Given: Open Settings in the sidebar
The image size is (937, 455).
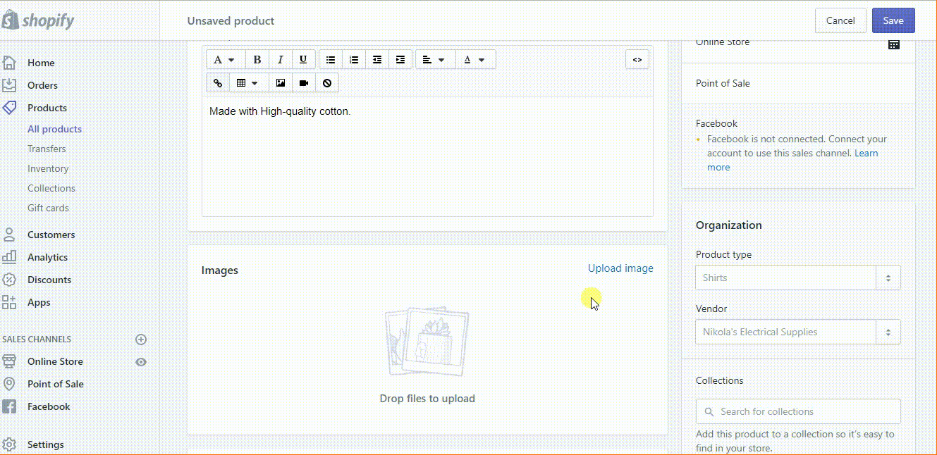Looking at the screenshot, I should [45, 444].
